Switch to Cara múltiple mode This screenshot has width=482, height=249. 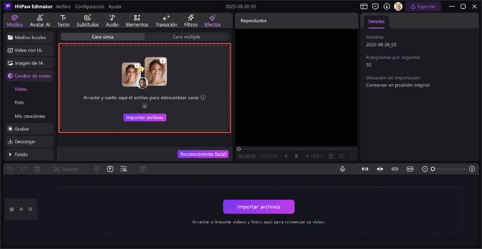(187, 37)
